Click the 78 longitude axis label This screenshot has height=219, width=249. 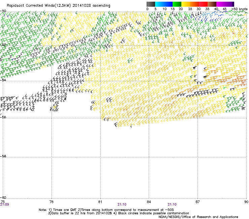point(51,202)
